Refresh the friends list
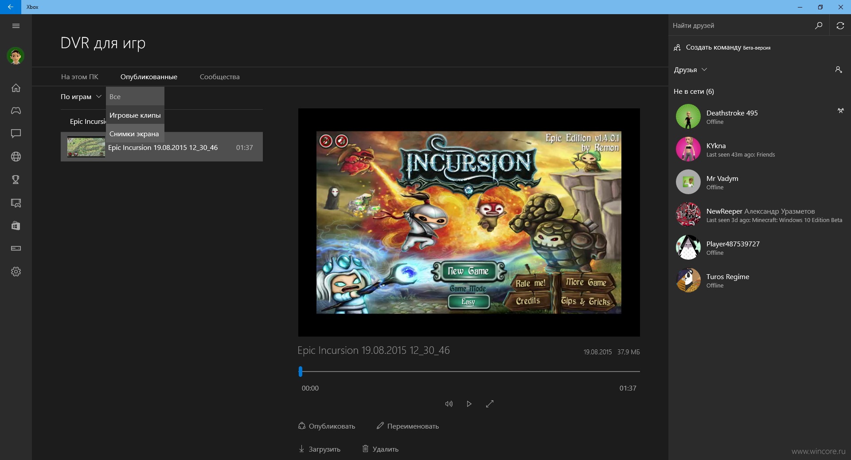 [x=840, y=26]
